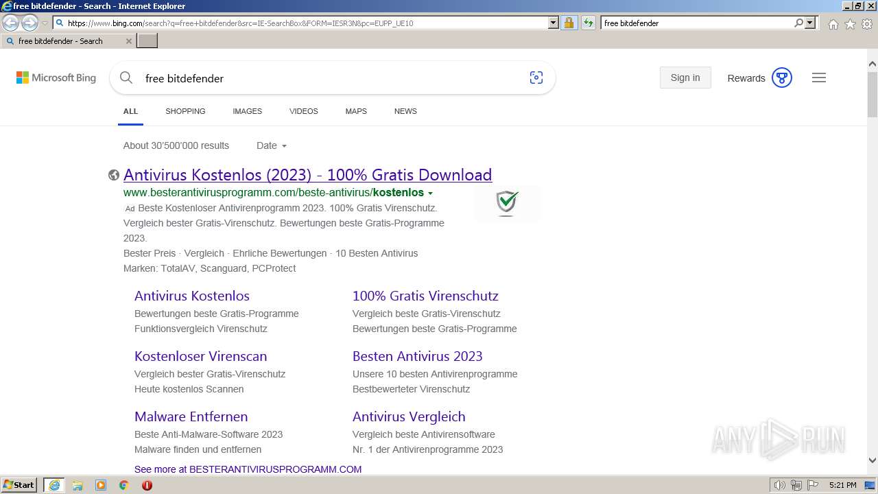Image resolution: width=878 pixels, height=494 pixels.
Task: Launch the media player taskbar icon
Action: click(x=101, y=485)
